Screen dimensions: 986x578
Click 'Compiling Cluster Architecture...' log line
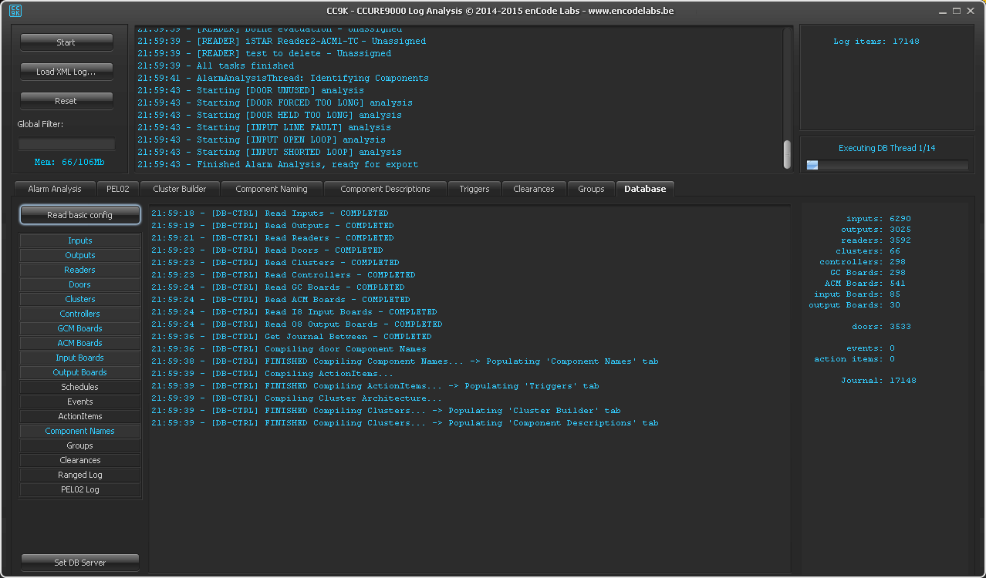(297, 398)
